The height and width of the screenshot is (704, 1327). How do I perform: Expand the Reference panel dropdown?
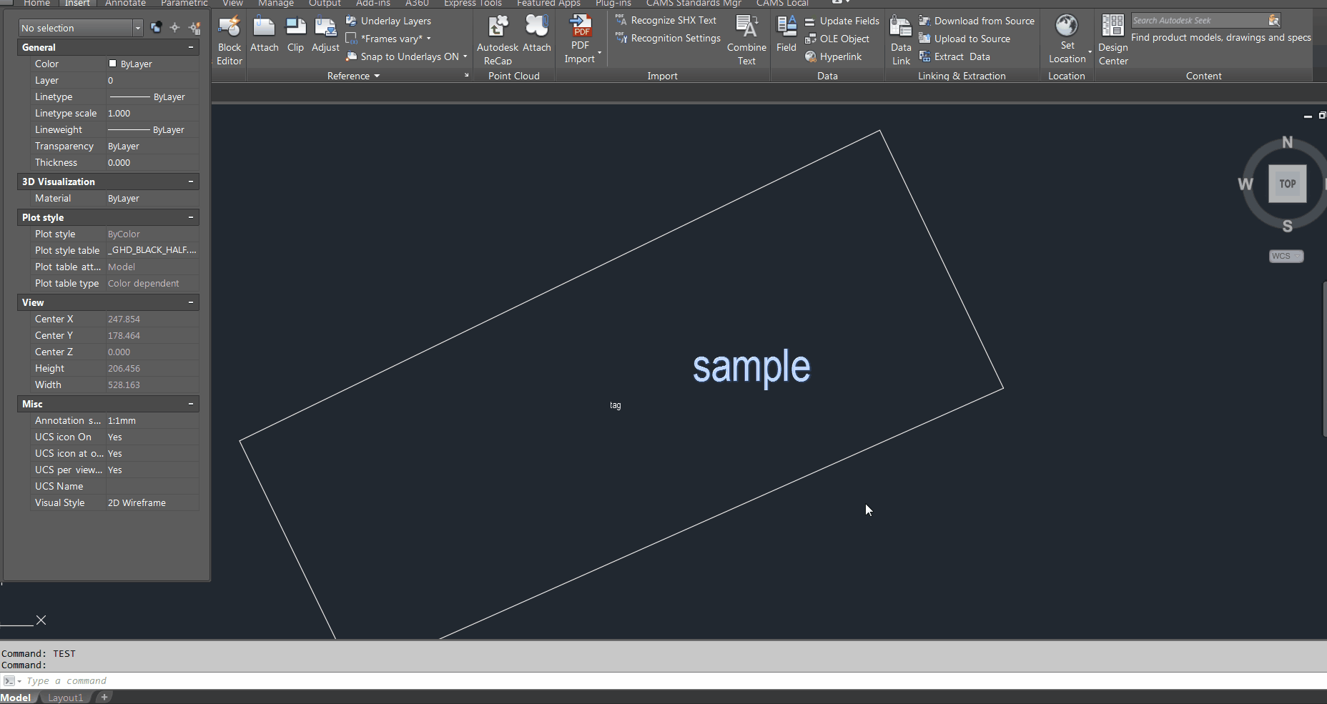[353, 76]
